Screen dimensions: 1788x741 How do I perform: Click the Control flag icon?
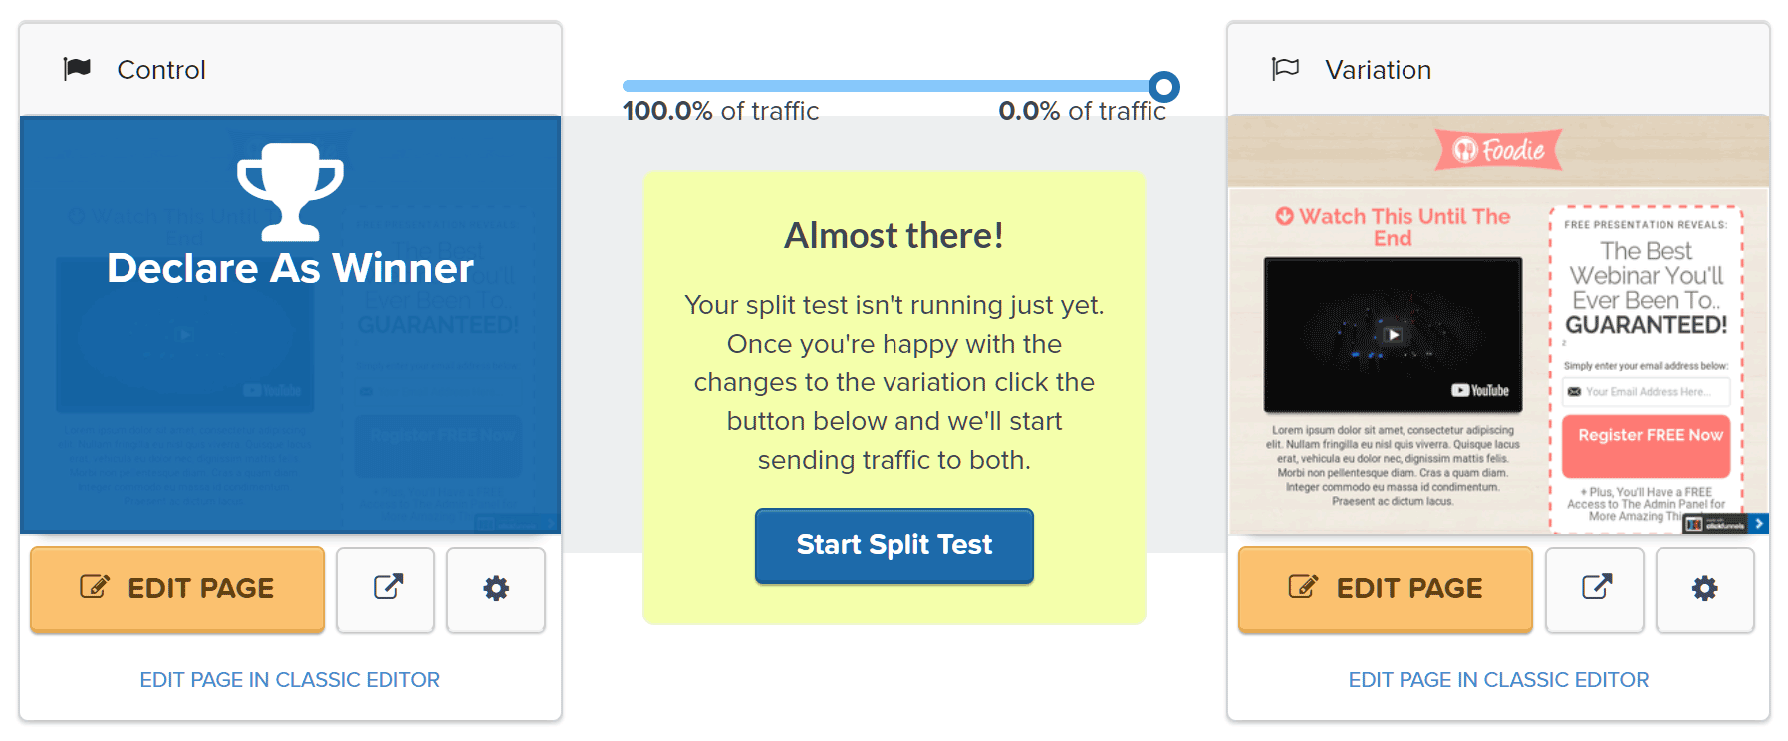click(77, 69)
